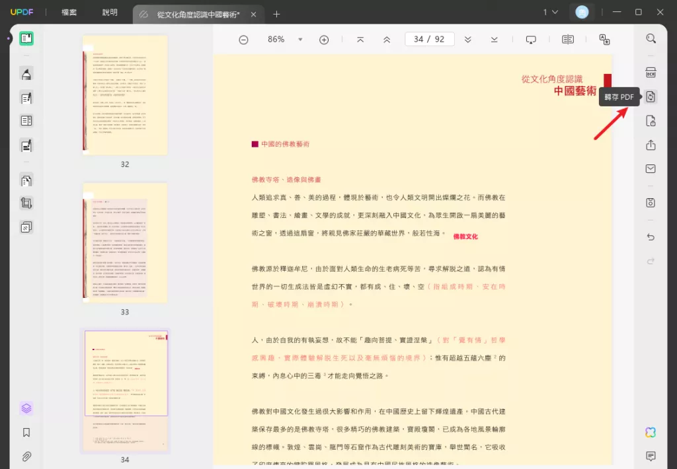This screenshot has width=677, height=469.
Task: Open the Crop pages tool
Action: coord(26,203)
